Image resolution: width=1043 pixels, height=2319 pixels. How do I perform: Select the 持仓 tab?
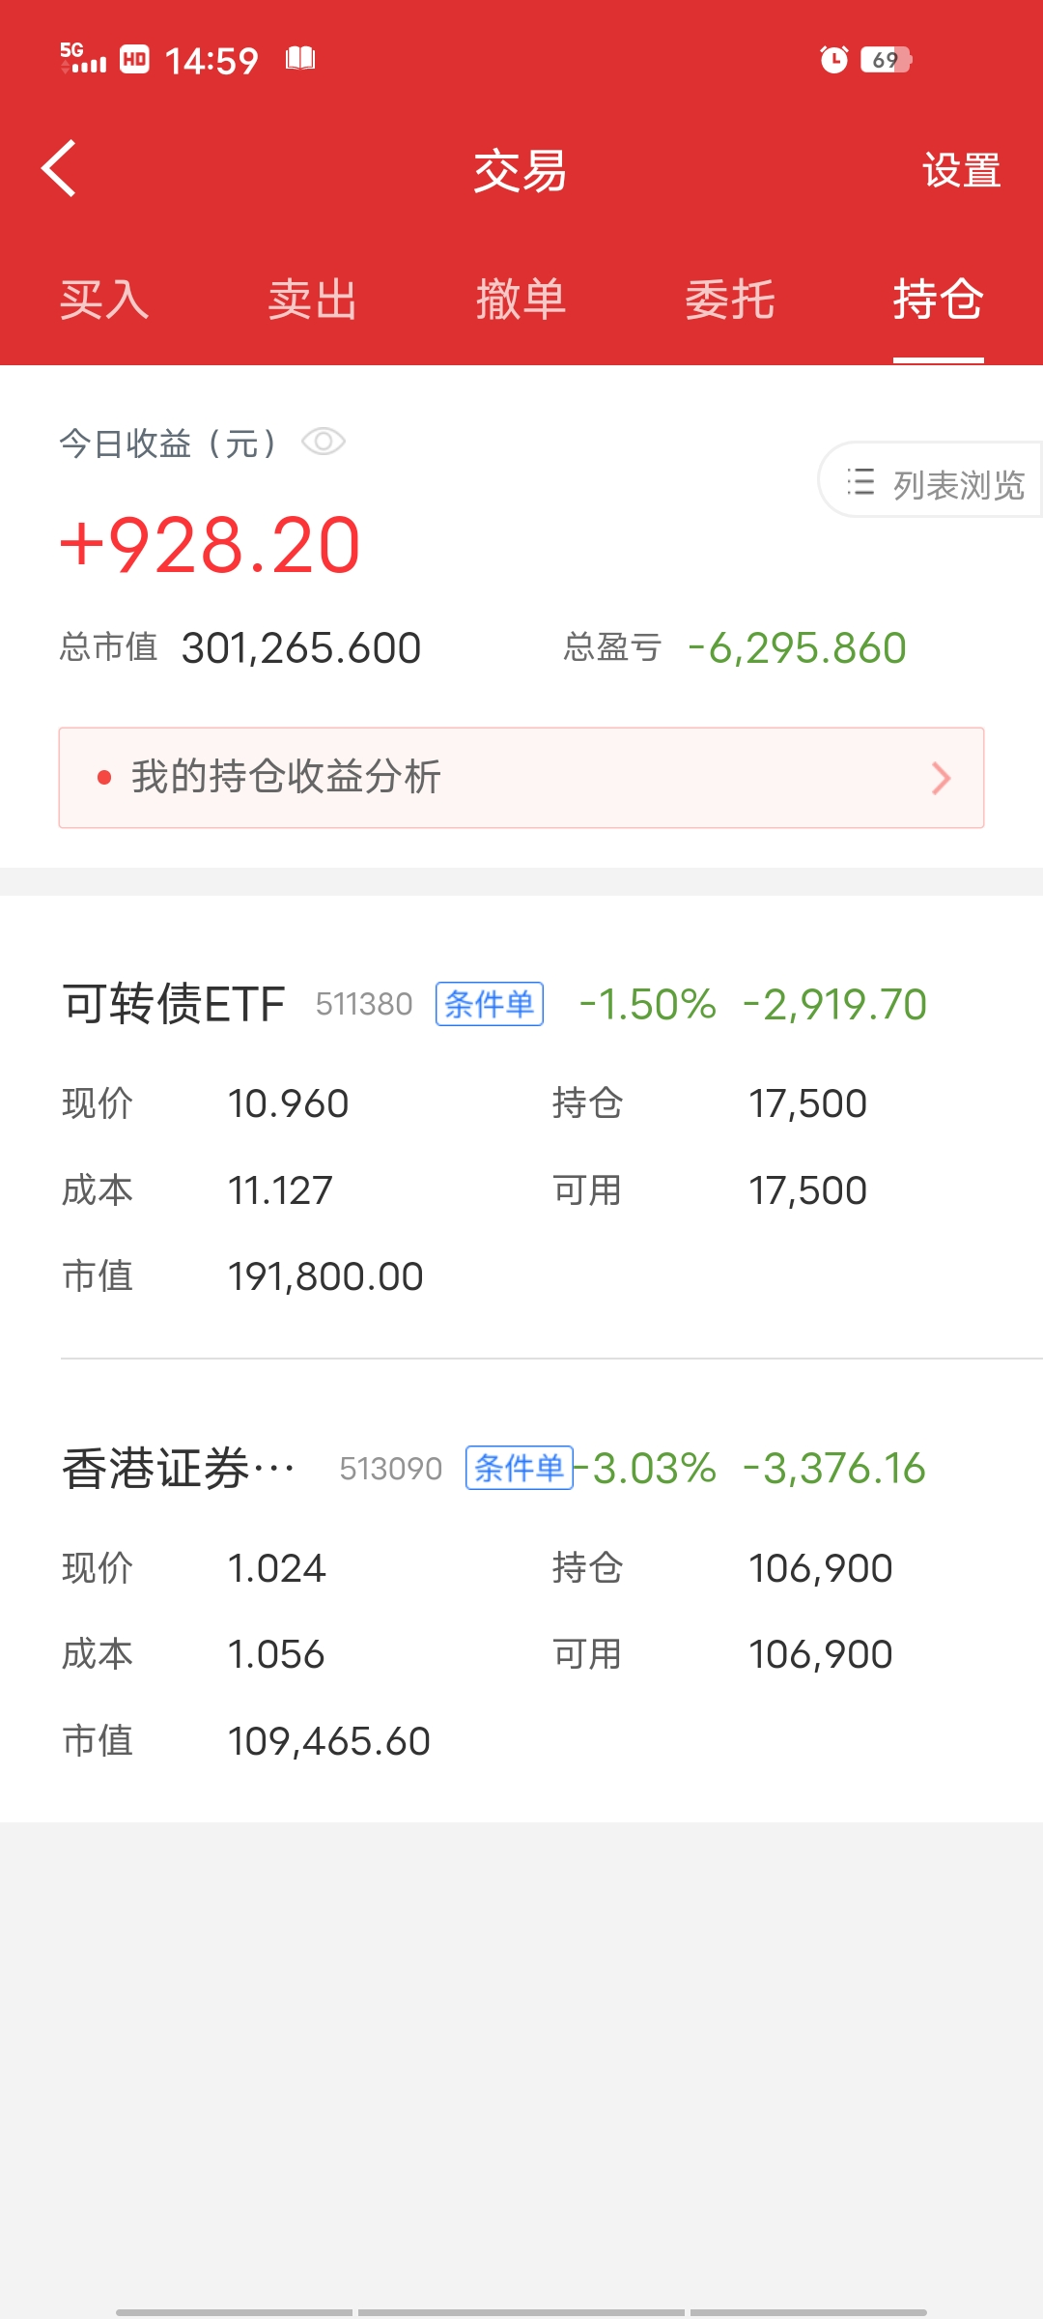938,300
